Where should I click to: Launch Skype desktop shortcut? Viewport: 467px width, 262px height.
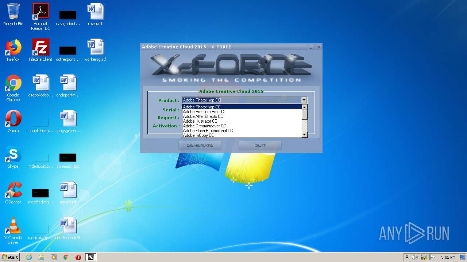[x=13, y=158]
